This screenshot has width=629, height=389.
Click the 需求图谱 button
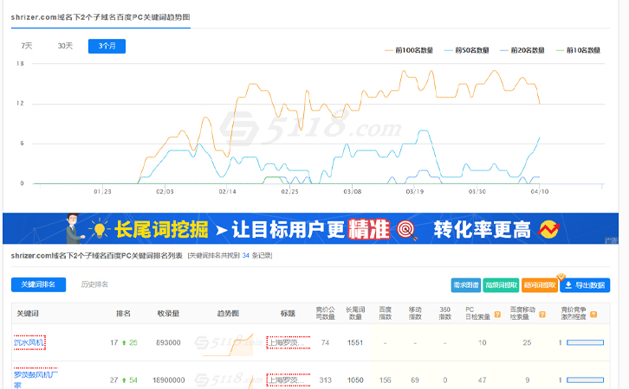click(465, 284)
